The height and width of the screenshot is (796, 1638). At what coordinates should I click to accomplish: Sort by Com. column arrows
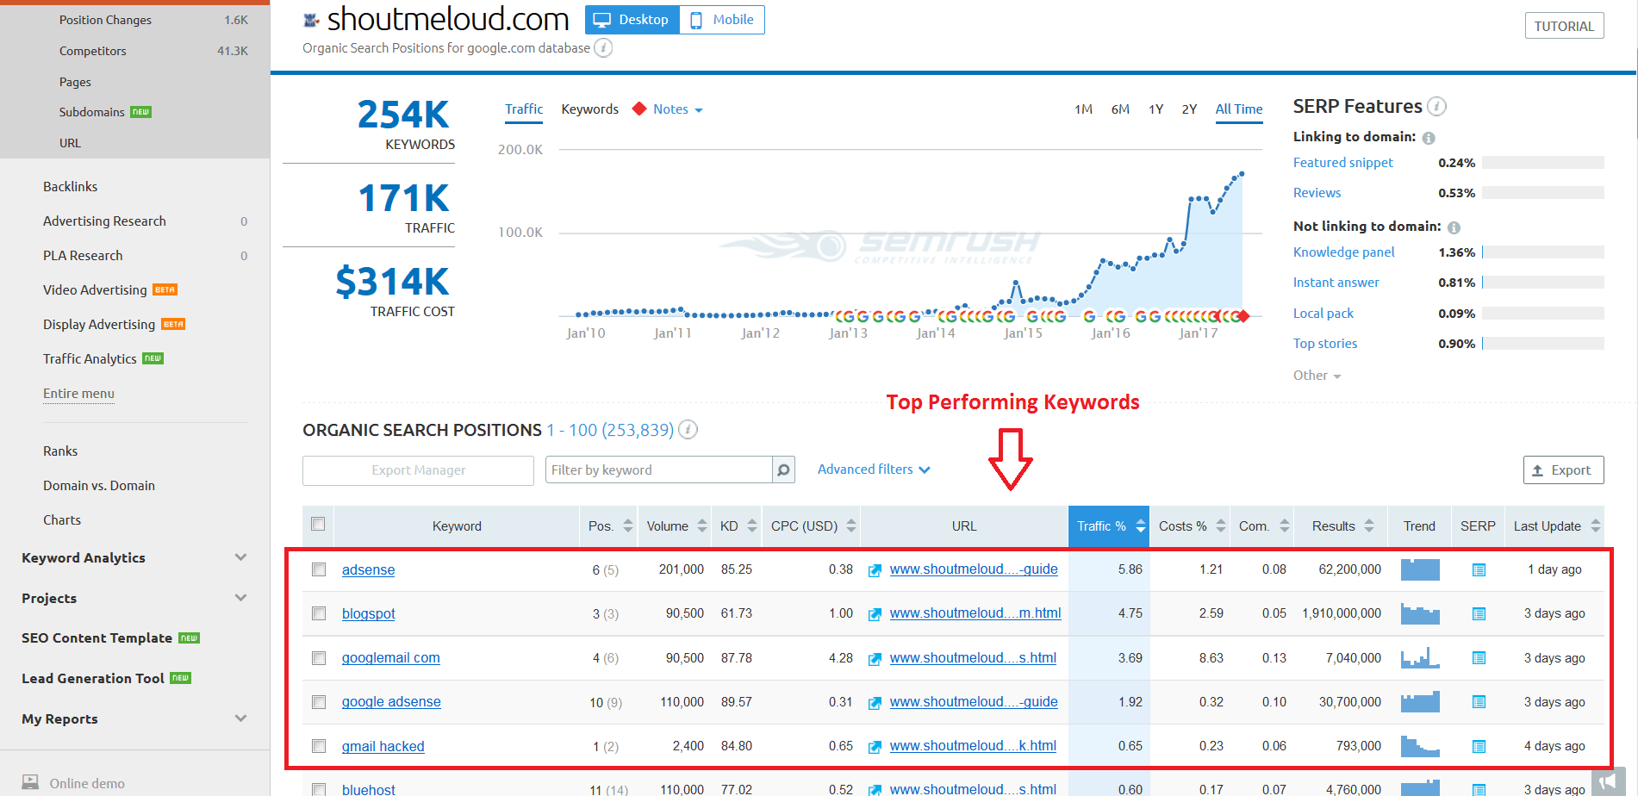pos(1285,525)
